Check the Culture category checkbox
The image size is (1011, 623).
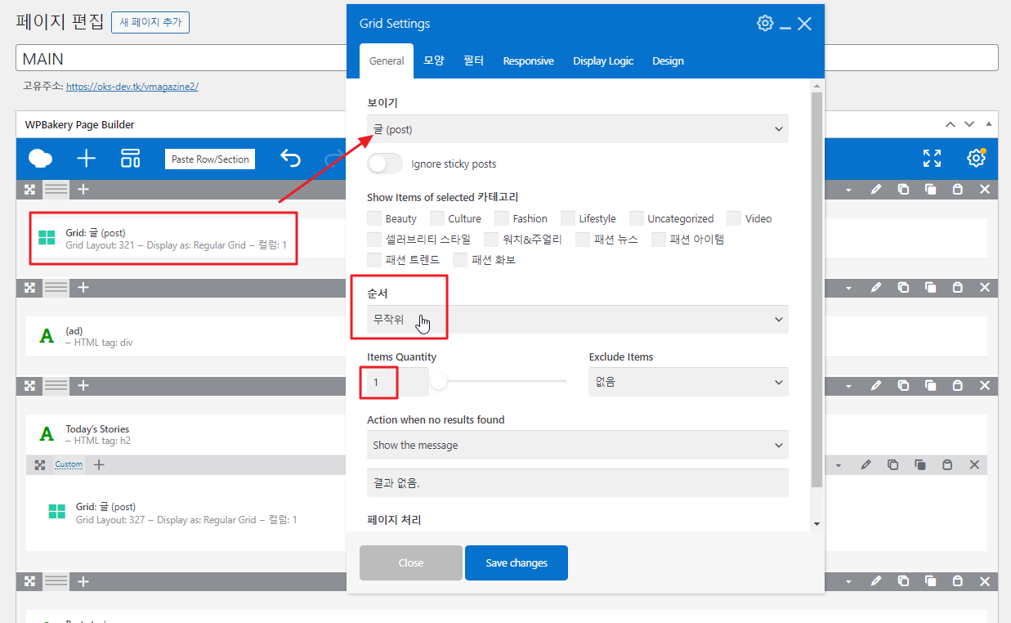[x=437, y=218]
